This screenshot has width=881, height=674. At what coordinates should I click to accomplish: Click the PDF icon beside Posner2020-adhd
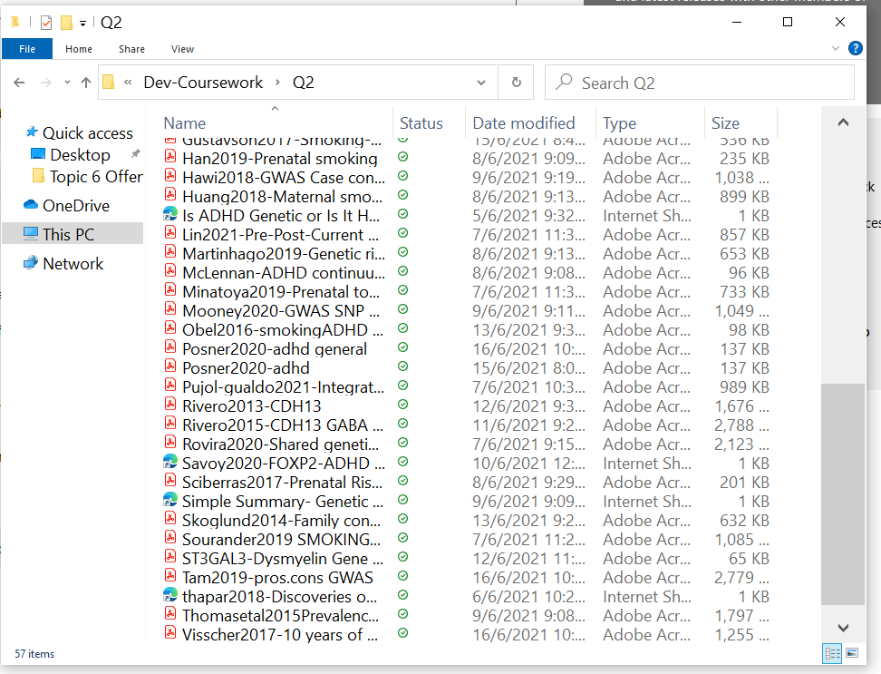pyautogui.click(x=169, y=367)
